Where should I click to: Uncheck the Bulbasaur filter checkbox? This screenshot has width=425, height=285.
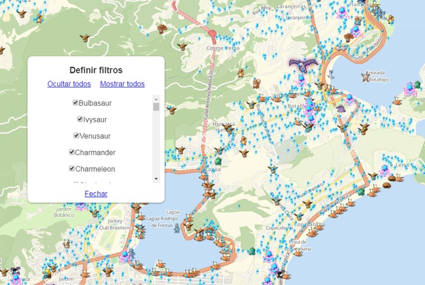click(75, 103)
